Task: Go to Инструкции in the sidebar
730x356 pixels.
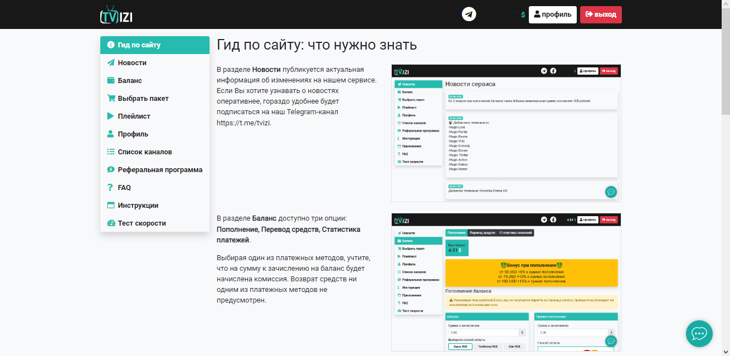Action: pyautogui.click(x=155, y=206)
